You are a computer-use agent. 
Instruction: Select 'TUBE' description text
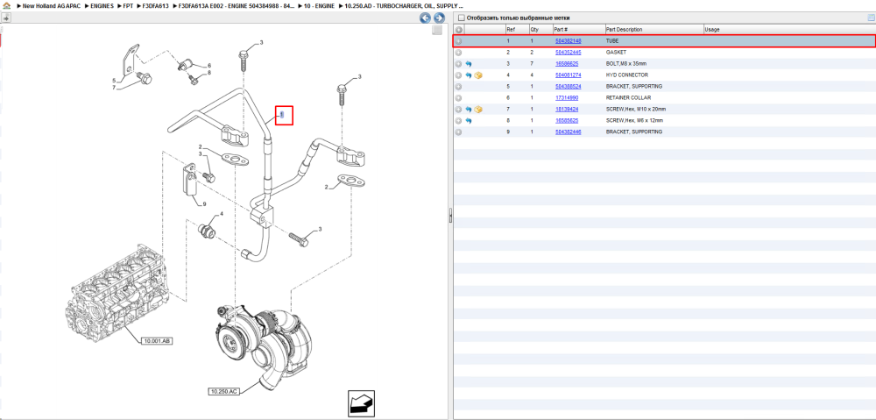(612, 41)
